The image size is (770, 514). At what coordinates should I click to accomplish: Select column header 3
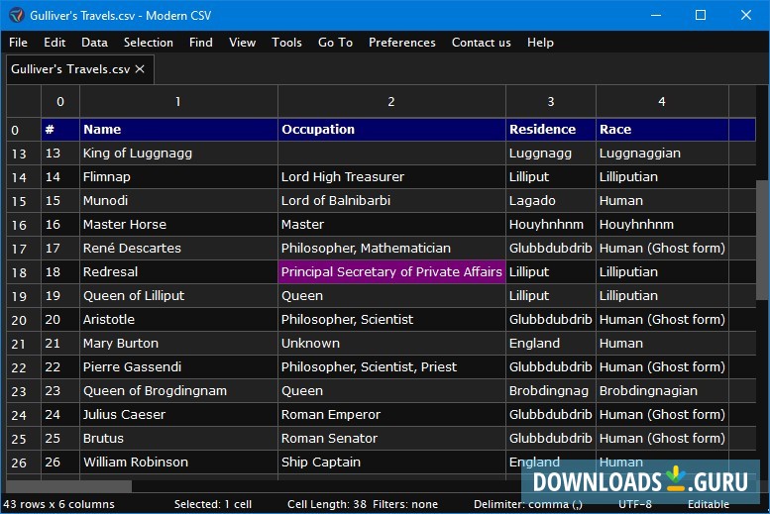point(551,102)
